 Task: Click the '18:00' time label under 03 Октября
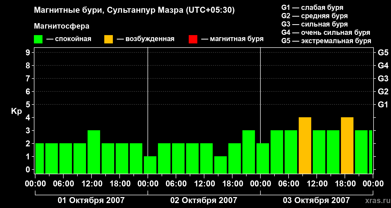345,184
